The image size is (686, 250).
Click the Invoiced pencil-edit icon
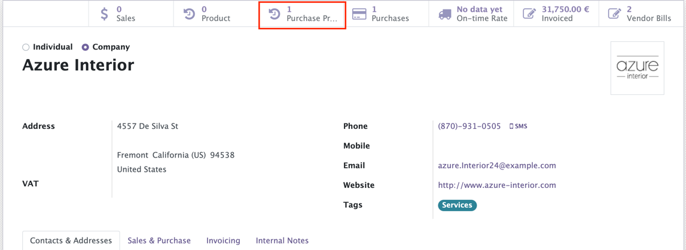pos(529,14)
